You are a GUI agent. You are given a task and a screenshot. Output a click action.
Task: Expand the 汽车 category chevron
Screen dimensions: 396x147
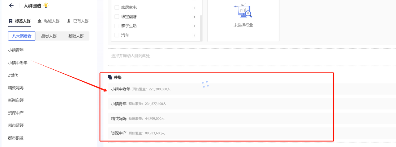194,35
